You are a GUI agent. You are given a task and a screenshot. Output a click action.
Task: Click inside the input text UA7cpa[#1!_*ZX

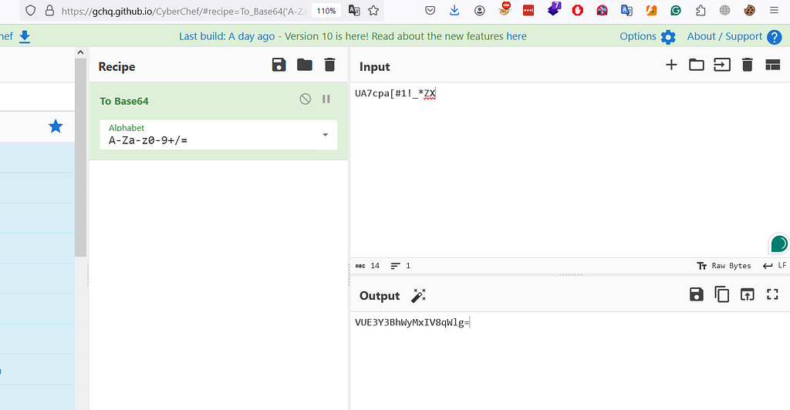coord(396,93)
